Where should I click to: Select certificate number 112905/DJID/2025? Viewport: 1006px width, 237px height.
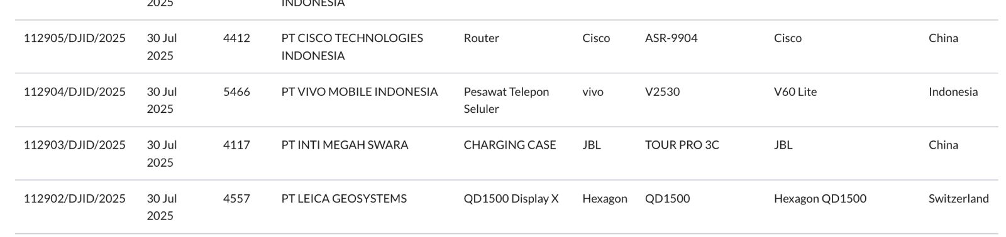pos(75,38)
